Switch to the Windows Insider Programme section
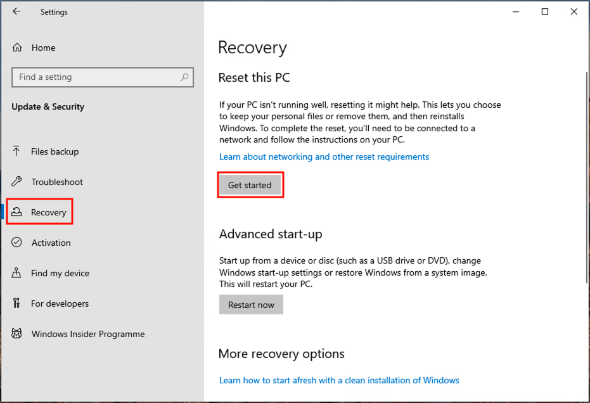The height and width of the screenshot is (403, 590). [87, 334]
